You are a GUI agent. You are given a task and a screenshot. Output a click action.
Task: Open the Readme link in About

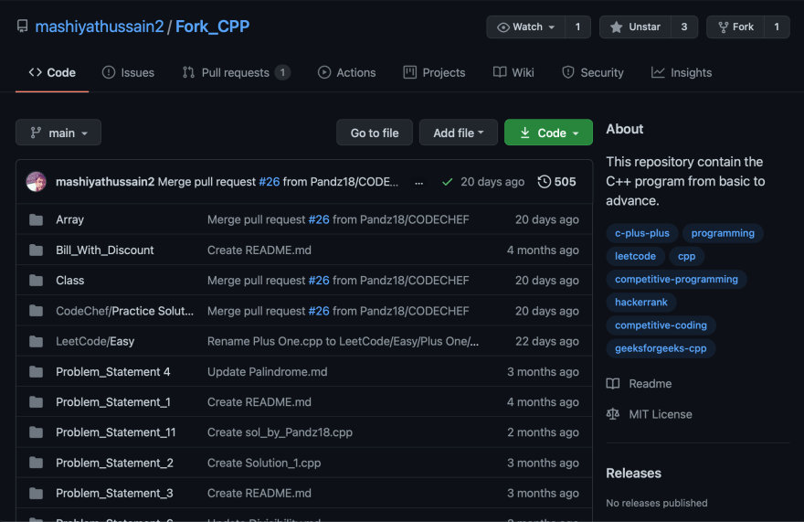coord(639,384)
